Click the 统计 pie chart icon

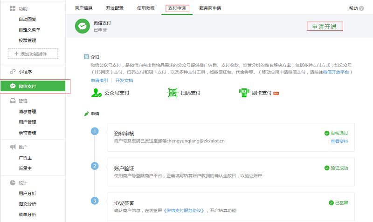pos(13,182)
